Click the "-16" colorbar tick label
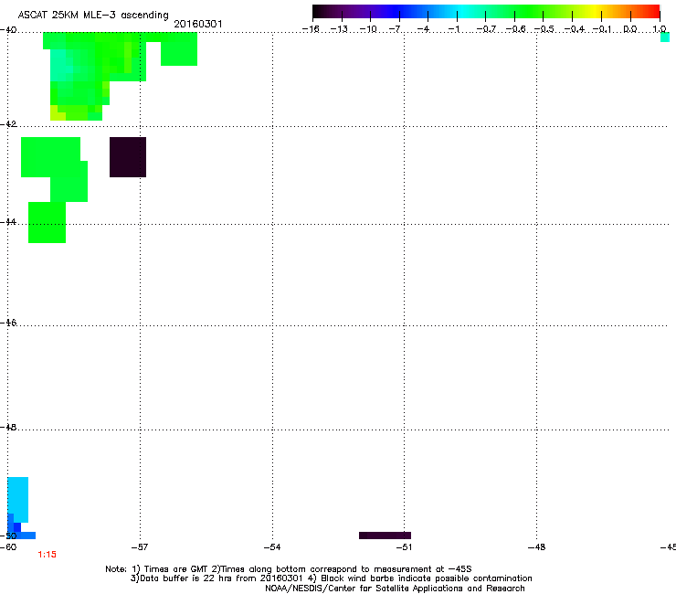The width and height of the screenshot is (676, 594). [x=311, y=29]
